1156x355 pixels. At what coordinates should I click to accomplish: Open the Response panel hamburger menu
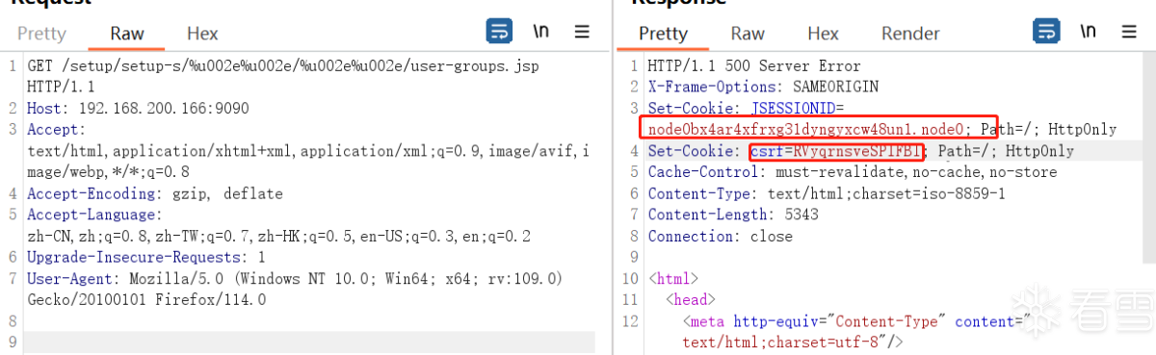[x=1129, y=31]
